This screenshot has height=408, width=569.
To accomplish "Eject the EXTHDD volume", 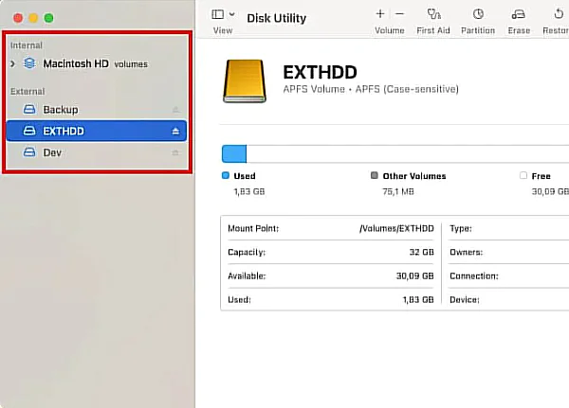I will [175, 132].
